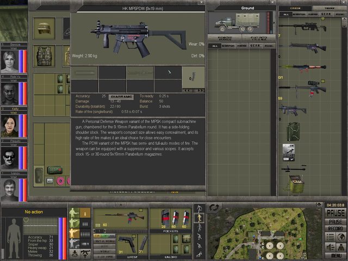
Task: Decrease the burst count left arrow
Action: (94, 231)
